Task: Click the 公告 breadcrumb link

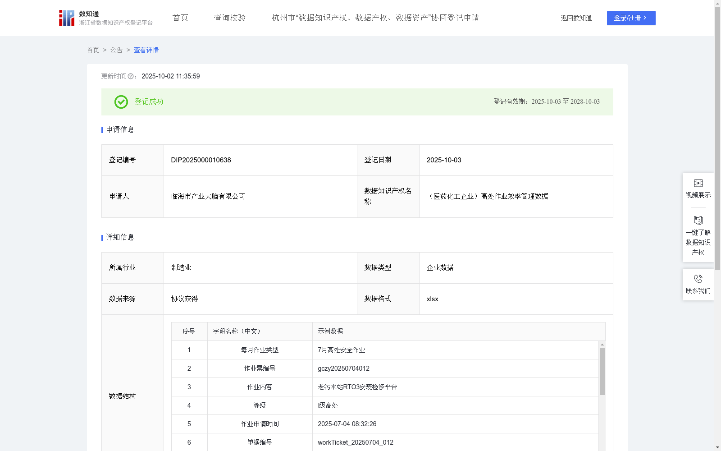Action: [x=116, y=50]
